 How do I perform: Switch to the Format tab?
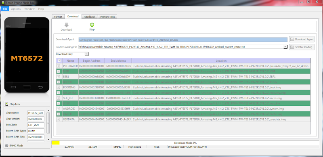[x=58, y=17]
